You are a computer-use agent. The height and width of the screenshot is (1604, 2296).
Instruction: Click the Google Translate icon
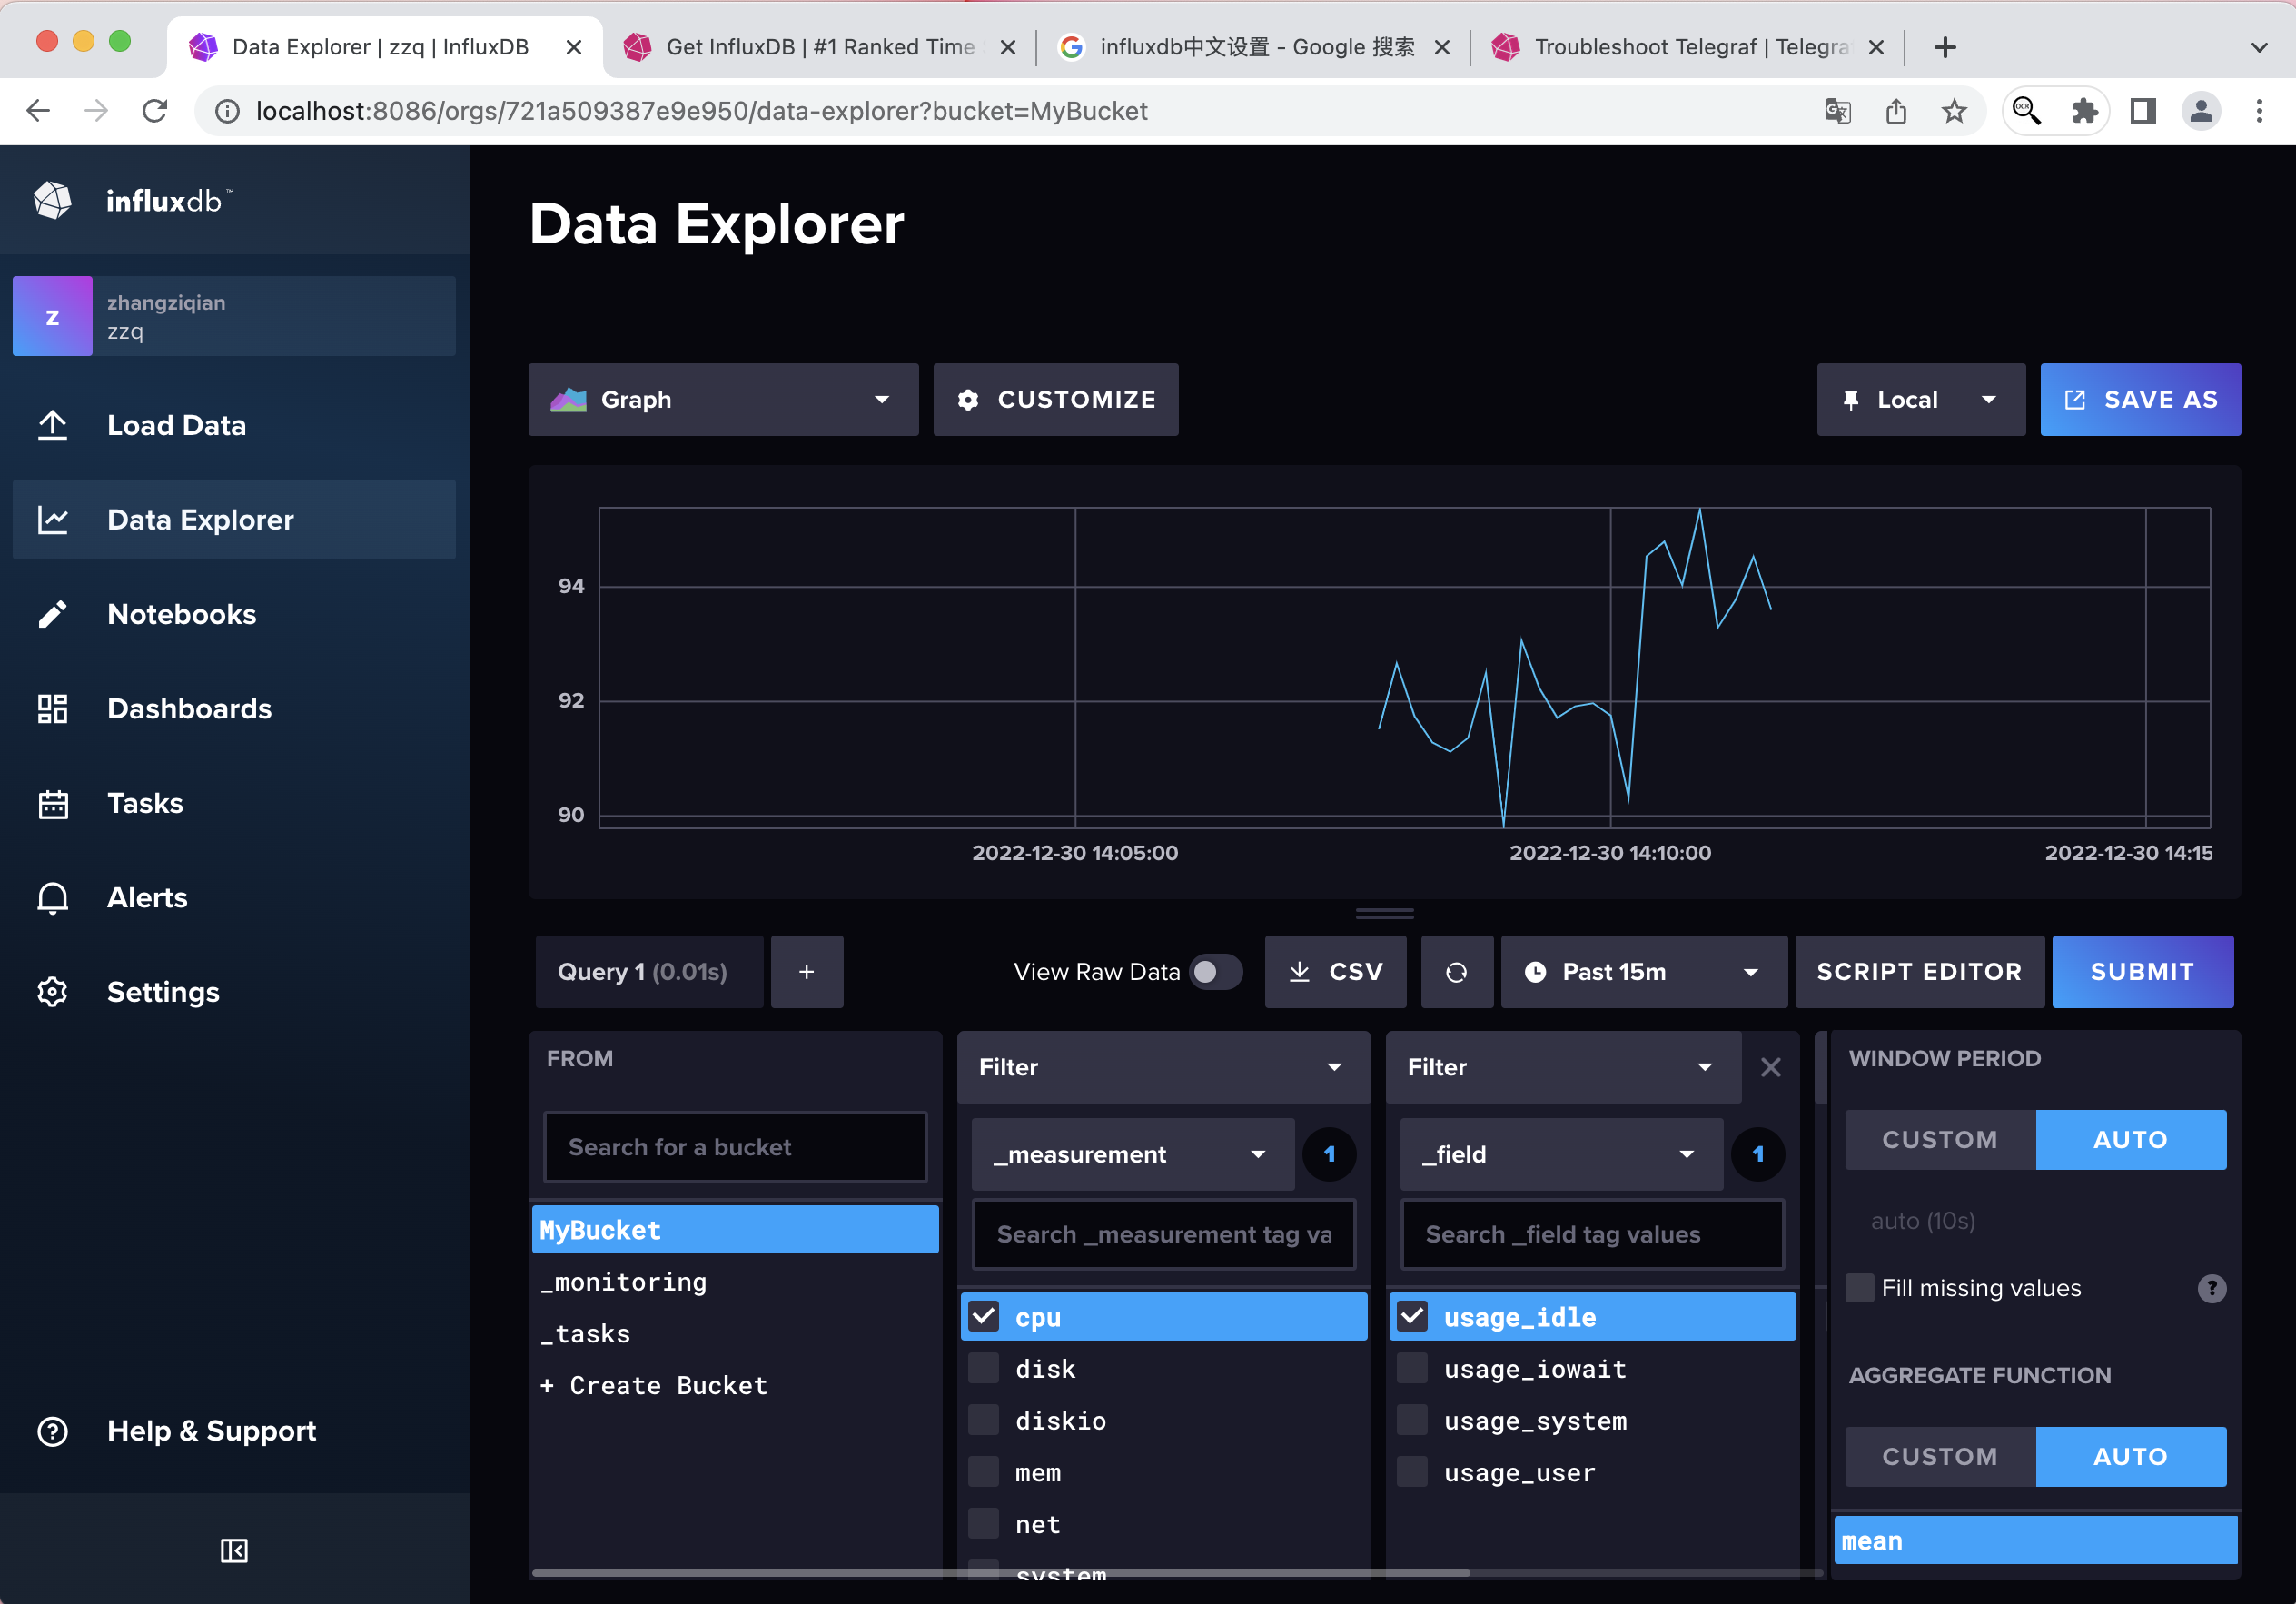(1837, 111)
